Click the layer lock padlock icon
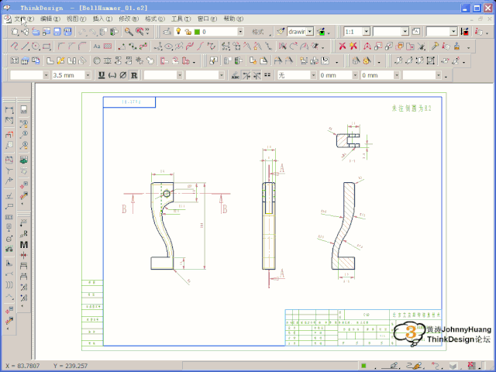496x372 pixels. 188,32
